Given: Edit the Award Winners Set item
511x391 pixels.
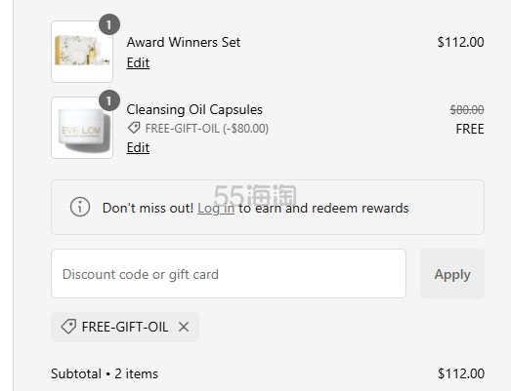Looking at the screenshot, I should click(138, 62).
